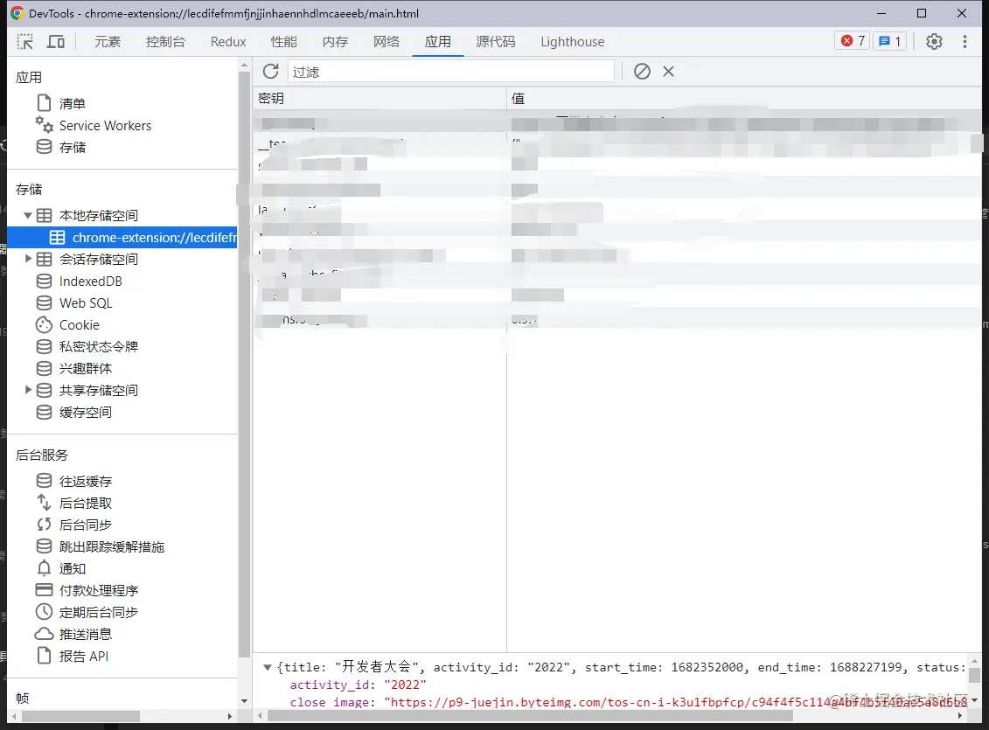Switch to the 控制台 tab
The image size is (989, 730).
(165, 42)
